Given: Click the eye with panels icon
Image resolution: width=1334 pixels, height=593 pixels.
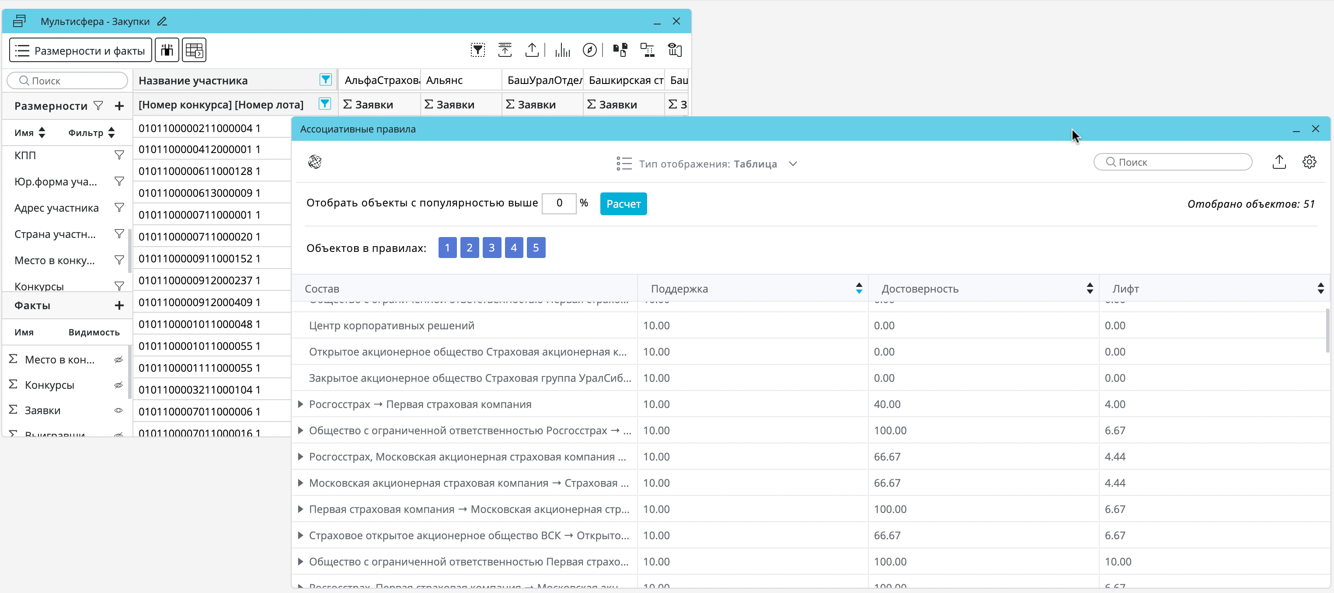Looking at the screenshot, I should (x=675, y=50).
